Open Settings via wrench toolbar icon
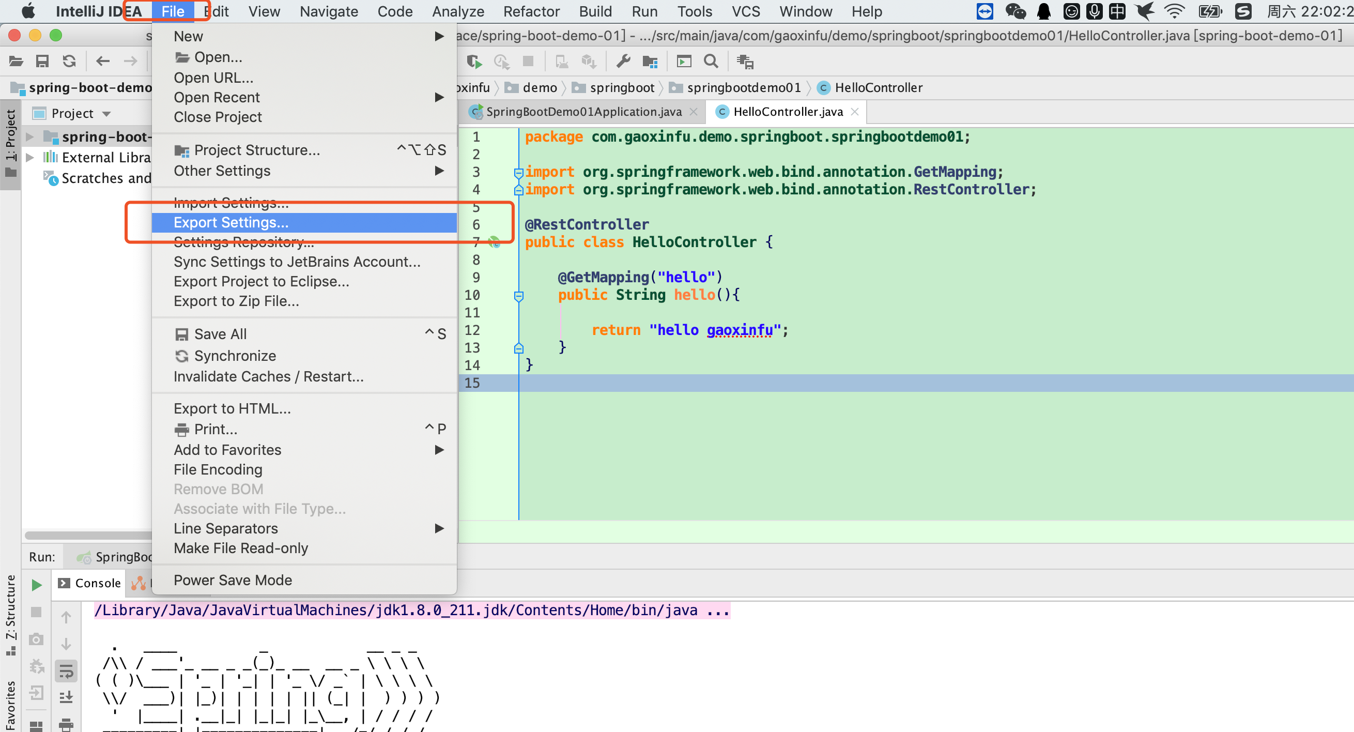The image size is (1354, 732). coord(623,62)
